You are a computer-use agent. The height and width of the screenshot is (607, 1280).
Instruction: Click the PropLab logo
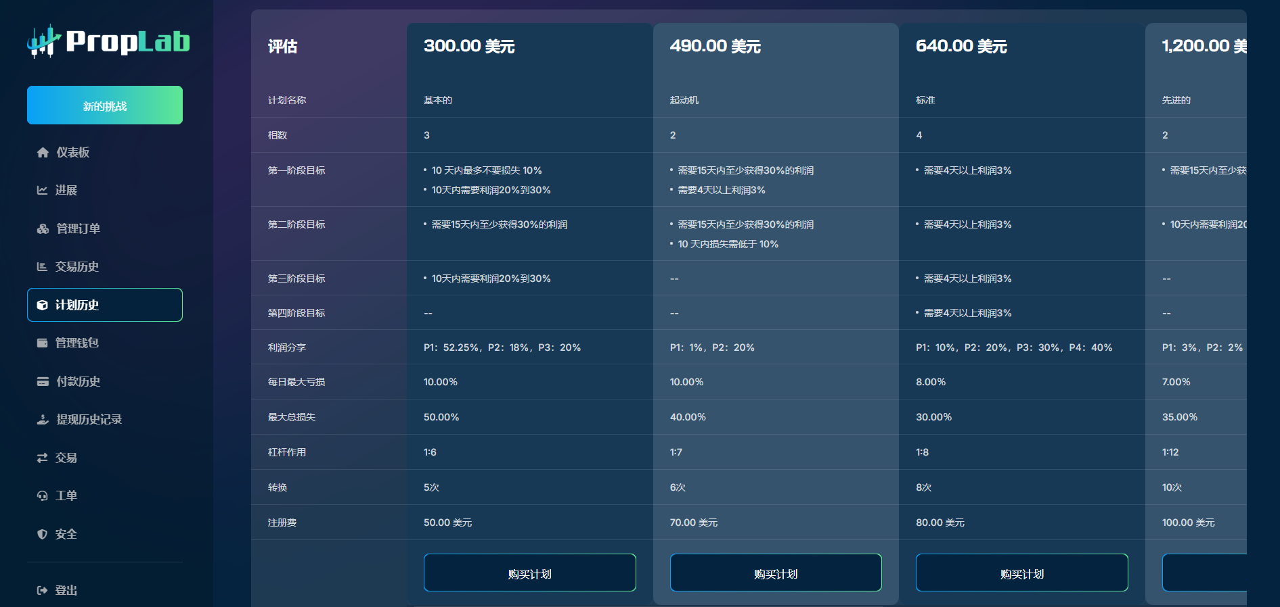pos(108,41)
